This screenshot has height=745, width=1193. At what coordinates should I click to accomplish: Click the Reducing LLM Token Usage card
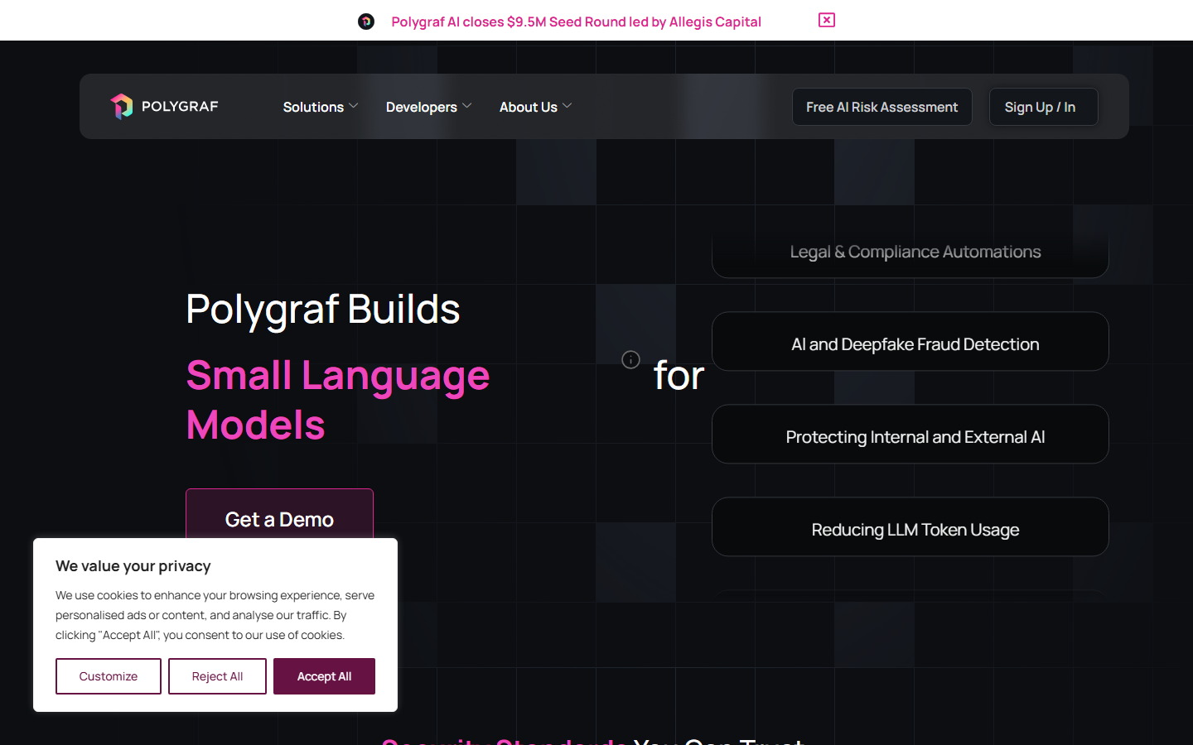pyautogui.click(x=910, y=529)
